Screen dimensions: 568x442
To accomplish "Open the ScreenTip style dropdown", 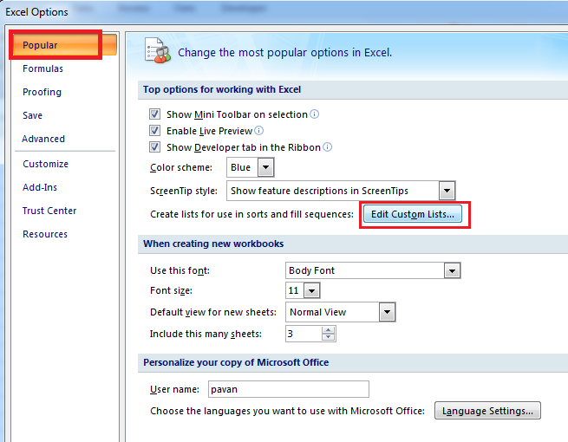I will click(x=447, y=191).
